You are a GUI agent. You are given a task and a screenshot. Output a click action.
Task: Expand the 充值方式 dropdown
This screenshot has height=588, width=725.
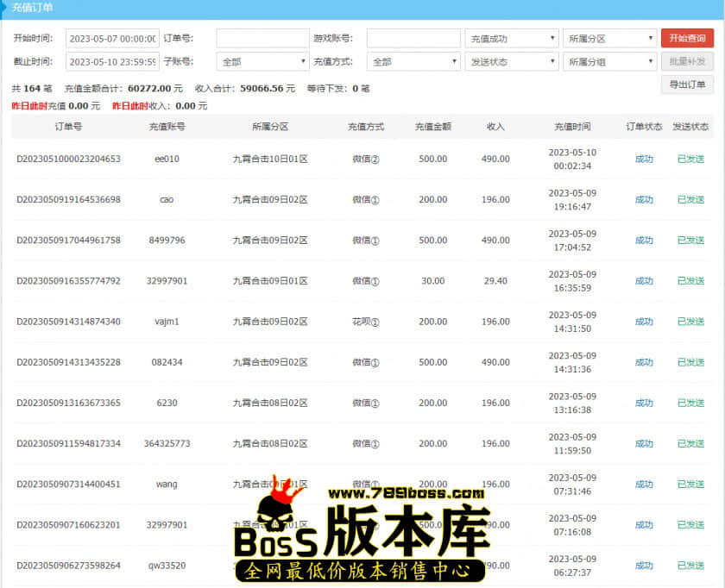pos(413,62)
